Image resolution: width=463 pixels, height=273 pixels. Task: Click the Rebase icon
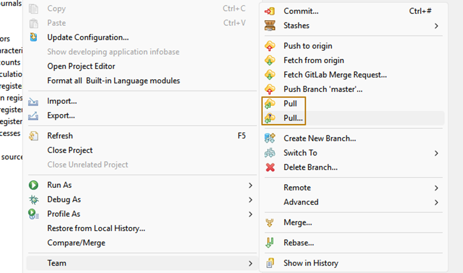point(270,242)
